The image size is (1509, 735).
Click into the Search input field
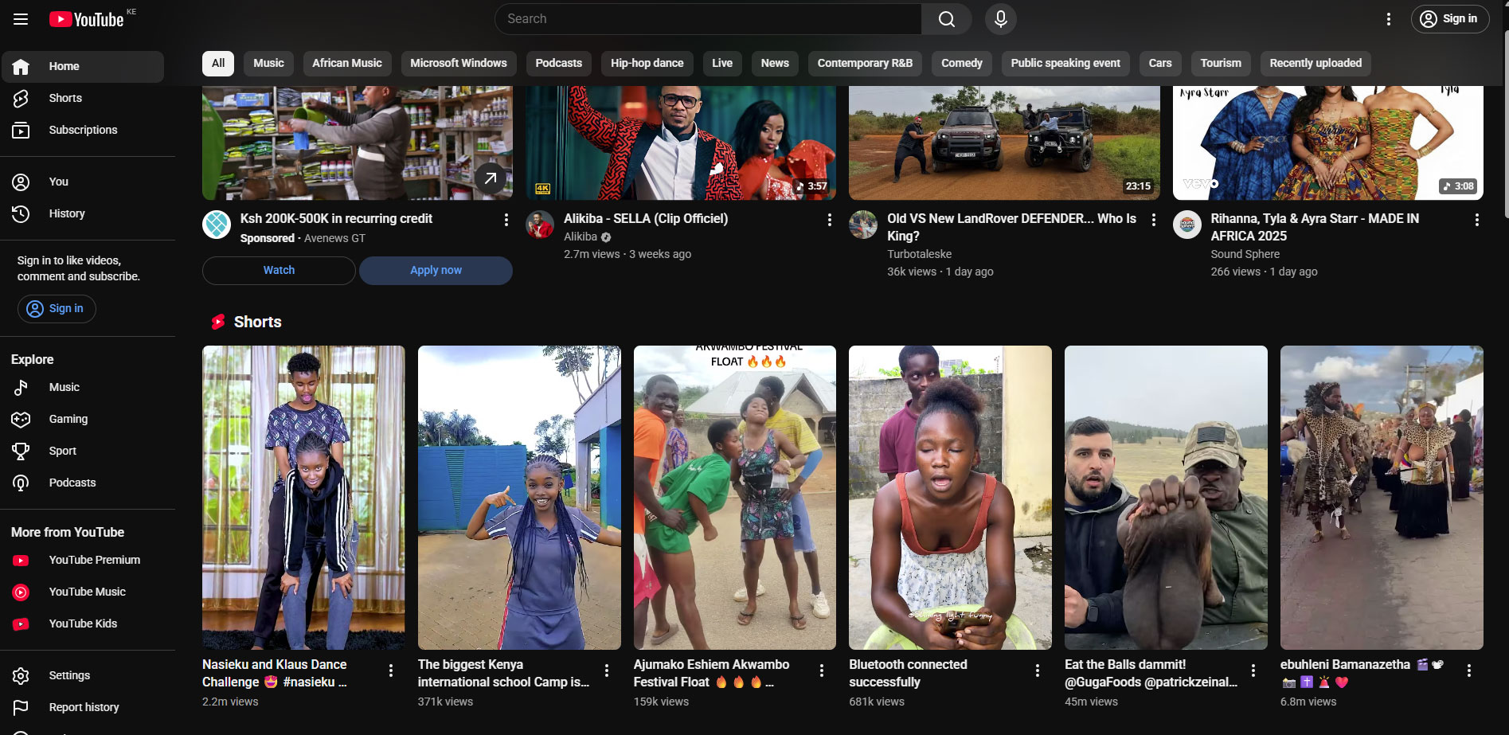(x=709, y=19)
